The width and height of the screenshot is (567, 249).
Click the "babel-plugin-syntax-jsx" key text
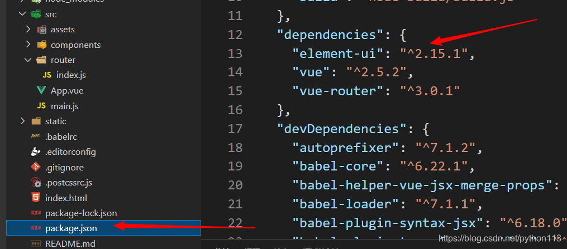point(388,223)
